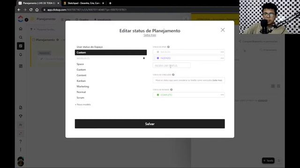The width and height of the screenshot is (300, 168).
Task: Click the COMPLETE status name
Action: pos(166,95)
